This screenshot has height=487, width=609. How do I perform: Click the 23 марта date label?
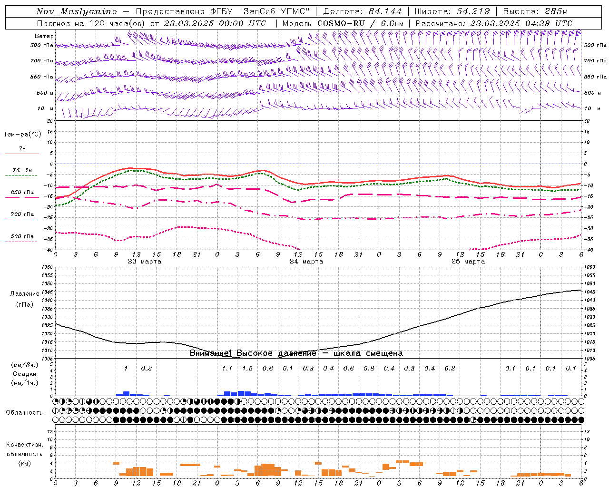point(145,262)
